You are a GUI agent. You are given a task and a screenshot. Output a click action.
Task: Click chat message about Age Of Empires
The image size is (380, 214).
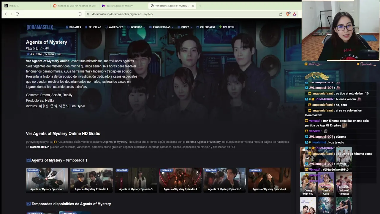[337, 123]
